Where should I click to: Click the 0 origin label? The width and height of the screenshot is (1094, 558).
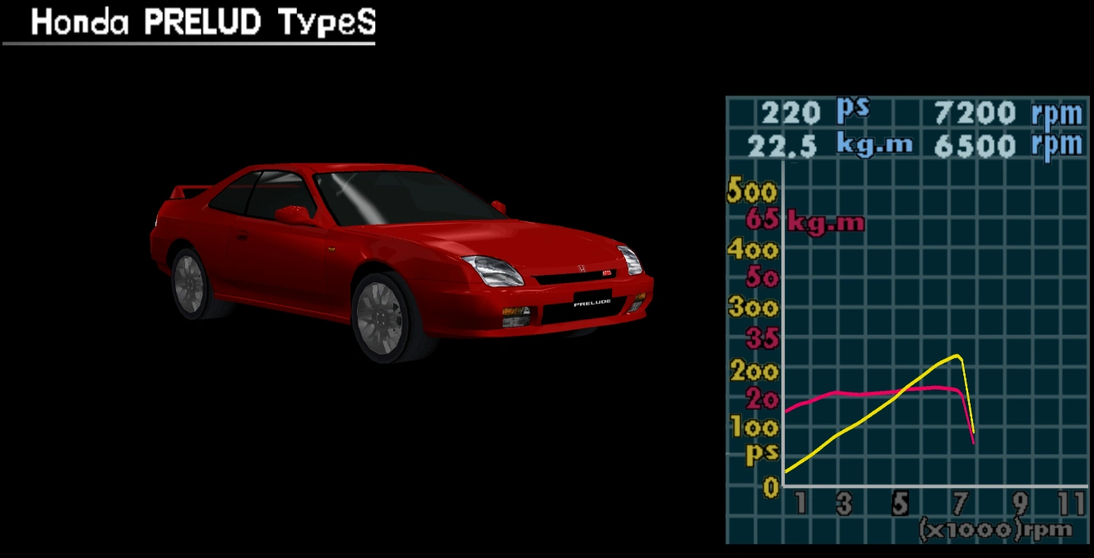click(x=769, y=487)
